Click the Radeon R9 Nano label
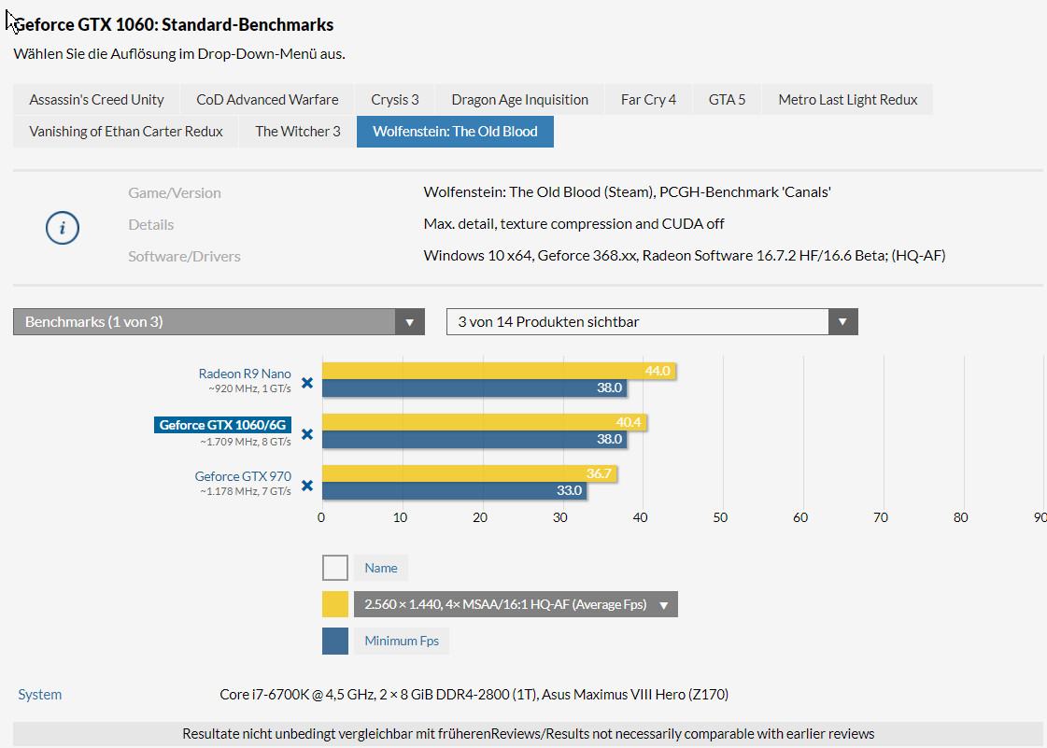The height and width of the screenshot is (748, 1047). tap(245, 374)
